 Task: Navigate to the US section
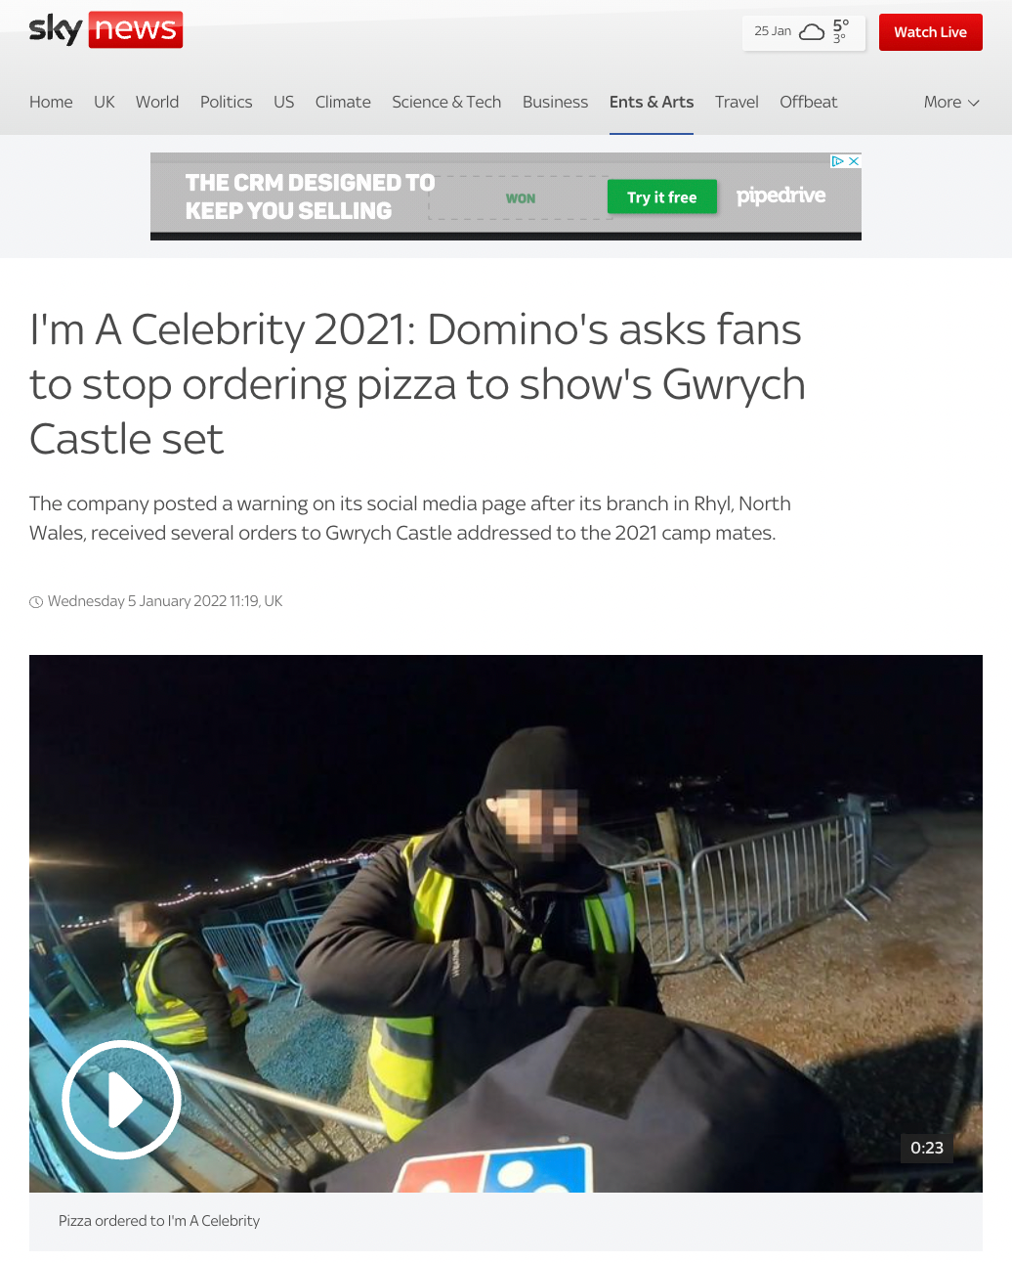[x=284, y=102]
